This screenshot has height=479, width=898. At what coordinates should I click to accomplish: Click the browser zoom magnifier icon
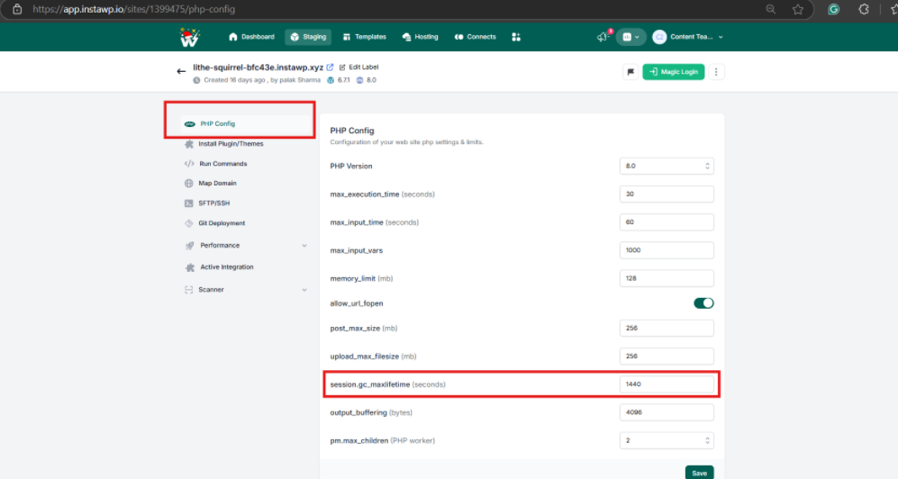click(771, 9)
